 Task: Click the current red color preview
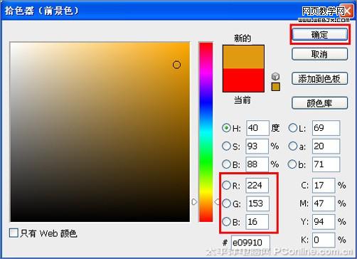coord(243,80)
